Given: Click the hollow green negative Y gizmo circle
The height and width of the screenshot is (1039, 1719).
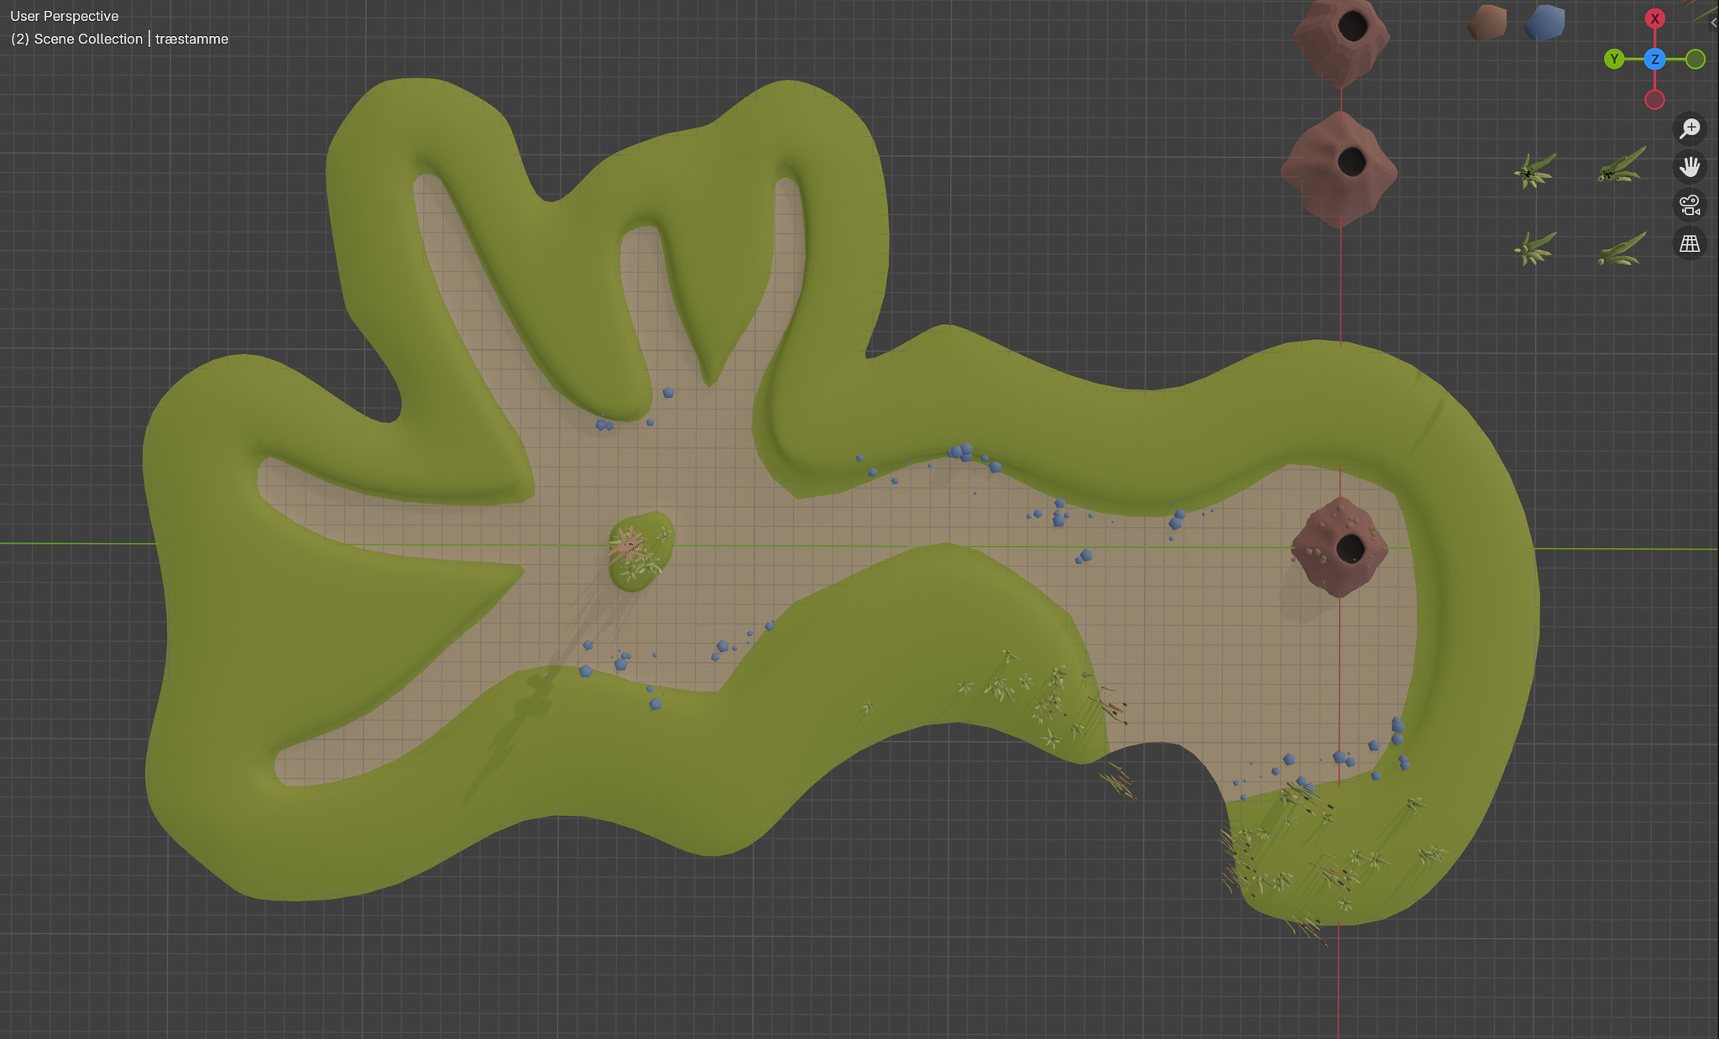Looking at the screenshot, I should tap(1695, 59).
